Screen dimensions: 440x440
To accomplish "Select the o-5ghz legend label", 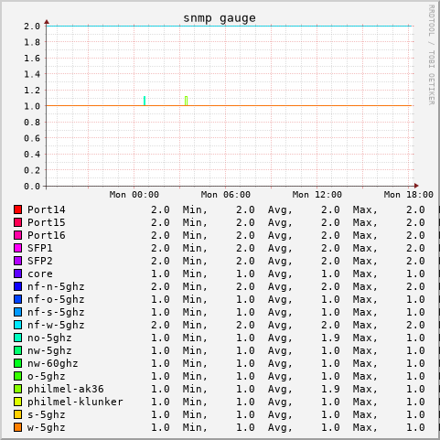I will click(x=47, y=377).
